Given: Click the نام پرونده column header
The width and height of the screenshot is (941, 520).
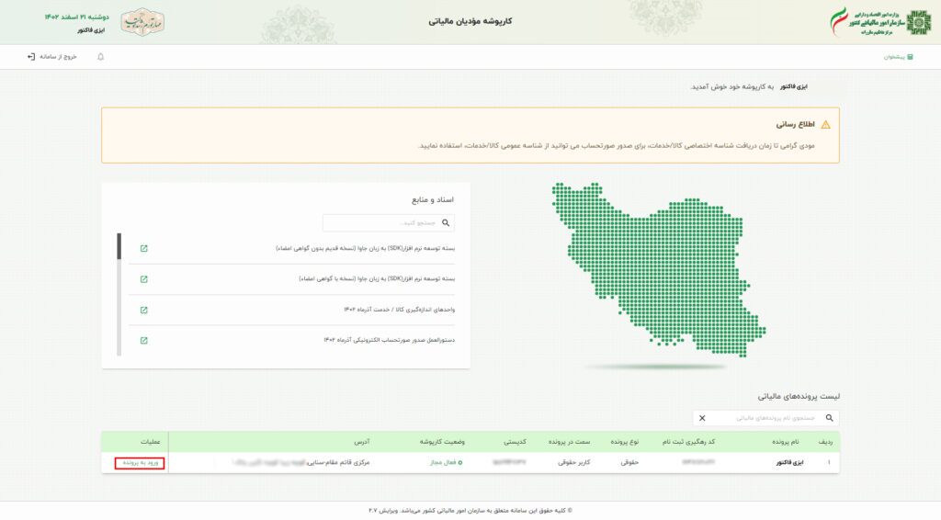Looking at the screenshot, I should (x=786, y=442).
